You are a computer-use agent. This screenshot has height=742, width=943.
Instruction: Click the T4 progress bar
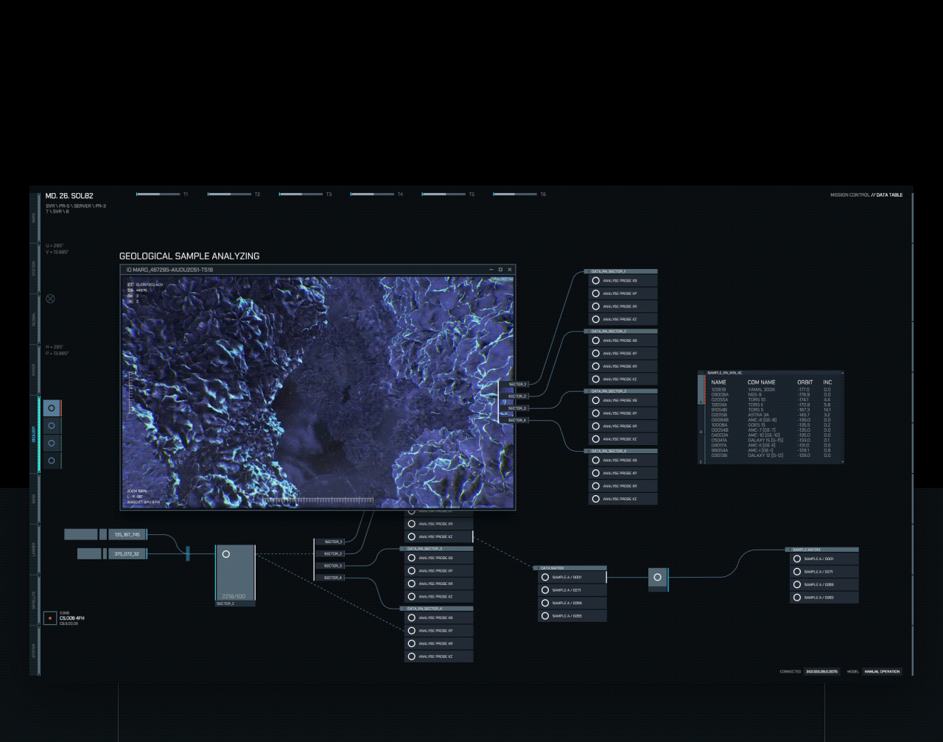pos(372,195)
